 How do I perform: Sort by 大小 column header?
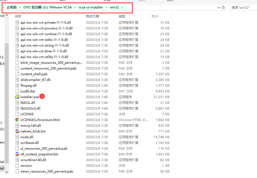point(154,16)
